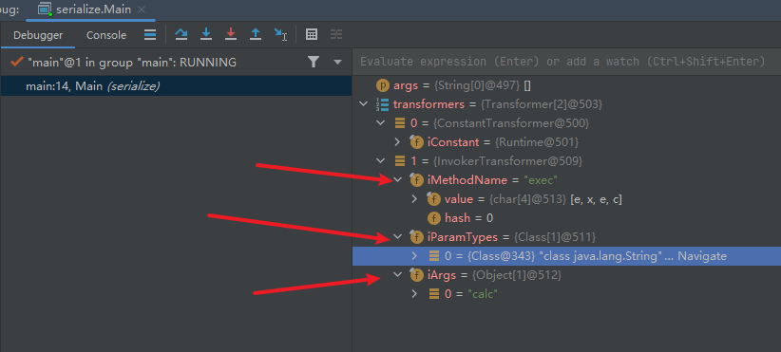Image resolution: width=781 pixels, height=352 pixels.
Task: Expand the 0 = "calc" element
Action: [x=414, y=294]
